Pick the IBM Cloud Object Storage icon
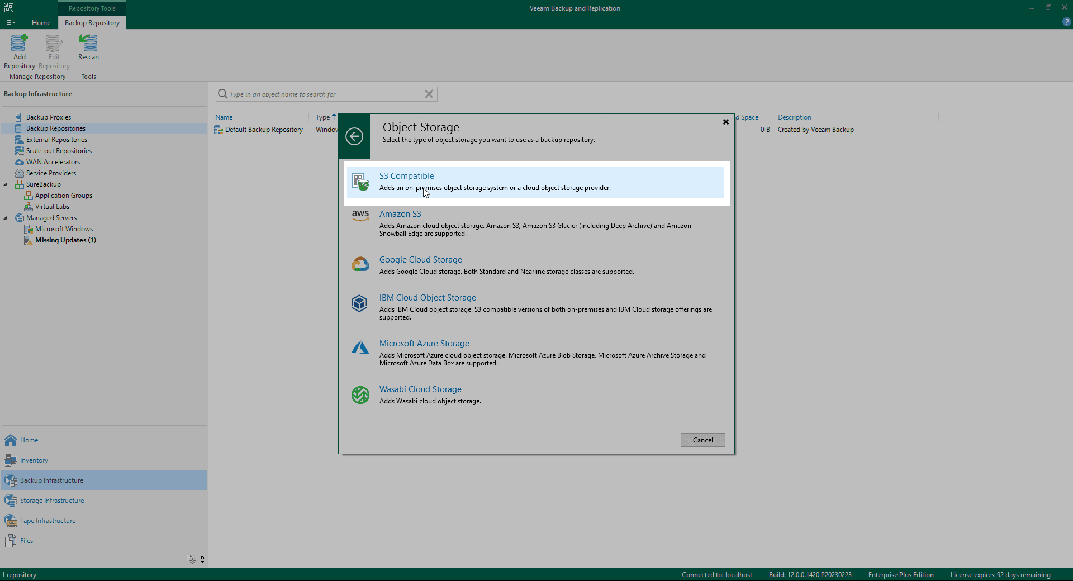Viewport: 1073px width, 581px height. [359, 303]
